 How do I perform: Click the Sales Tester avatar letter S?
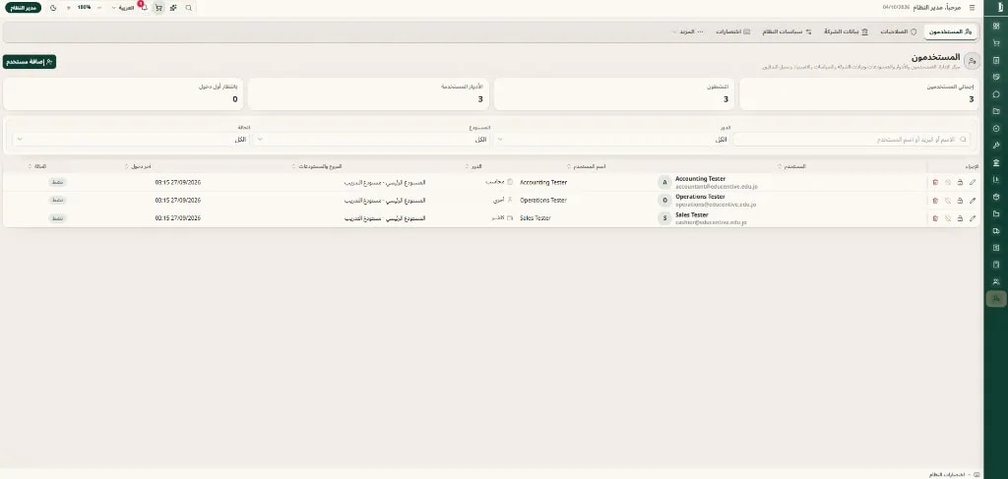click(664, 218)
